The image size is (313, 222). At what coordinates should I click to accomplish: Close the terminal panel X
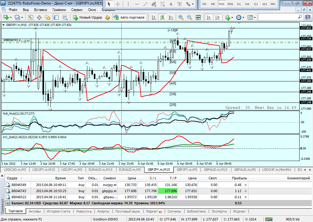click(x=2, y=176)
